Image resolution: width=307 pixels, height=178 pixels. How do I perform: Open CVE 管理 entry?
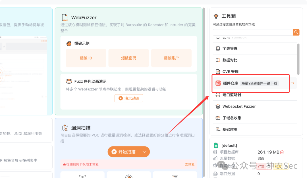(255, 72)
